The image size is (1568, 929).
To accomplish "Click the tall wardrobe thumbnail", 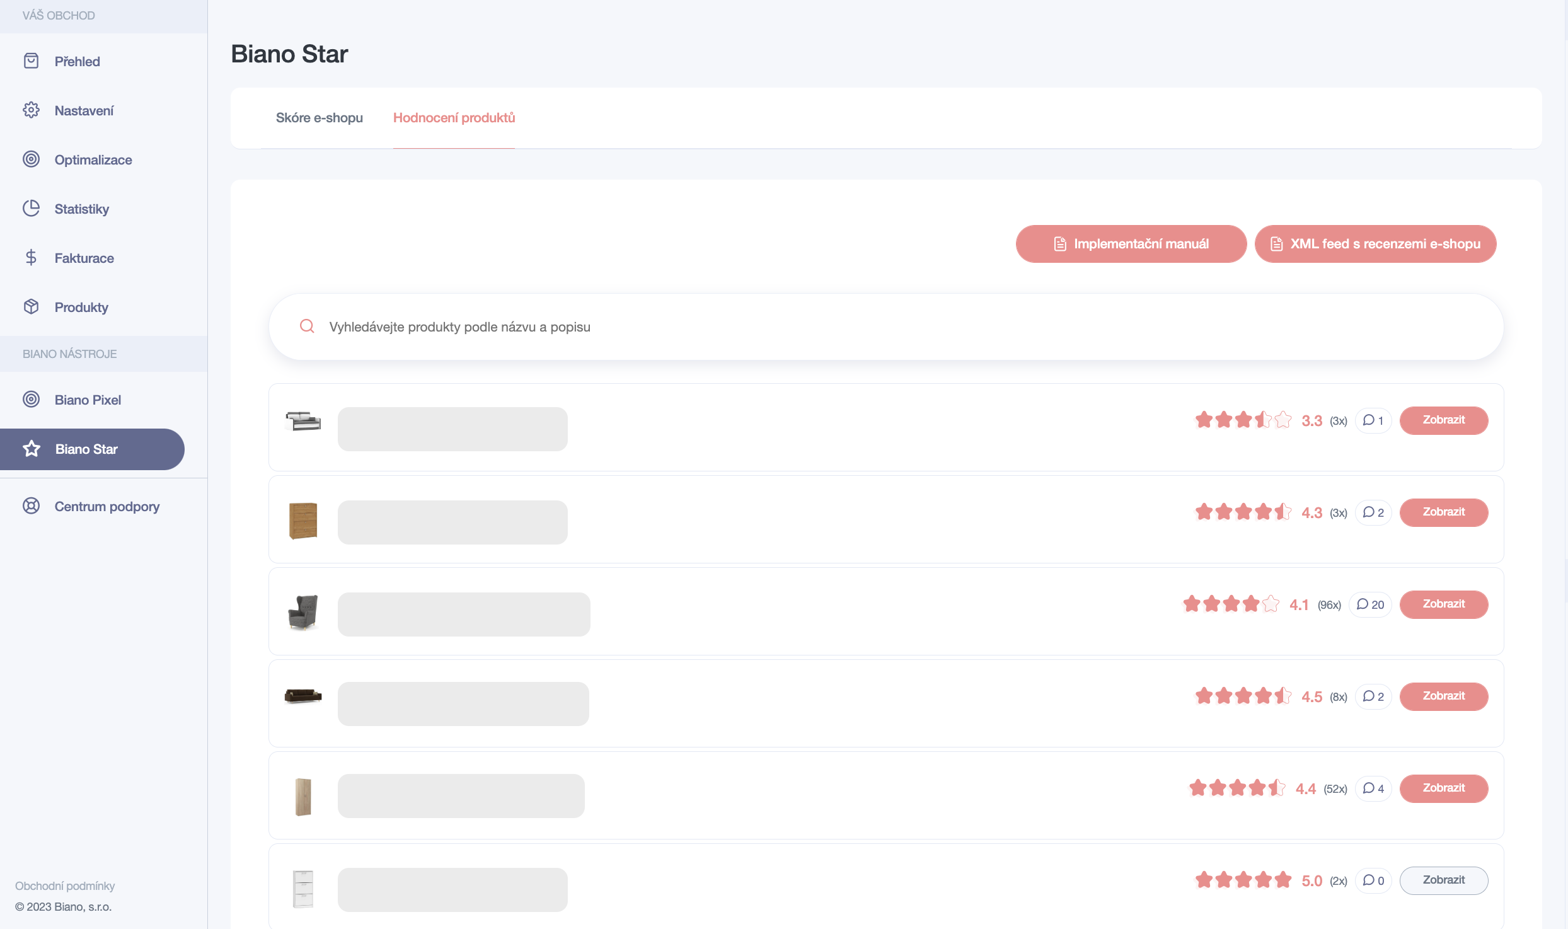I will pos(303,797).
